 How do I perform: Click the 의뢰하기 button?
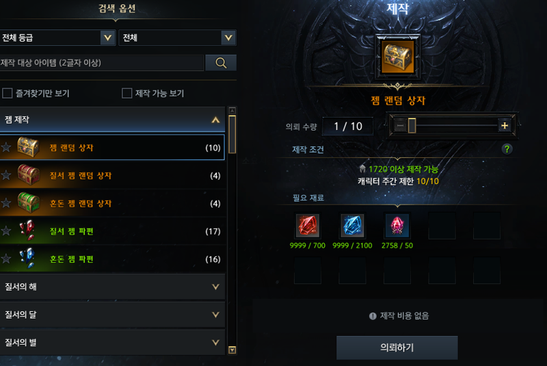click(397, 348)
